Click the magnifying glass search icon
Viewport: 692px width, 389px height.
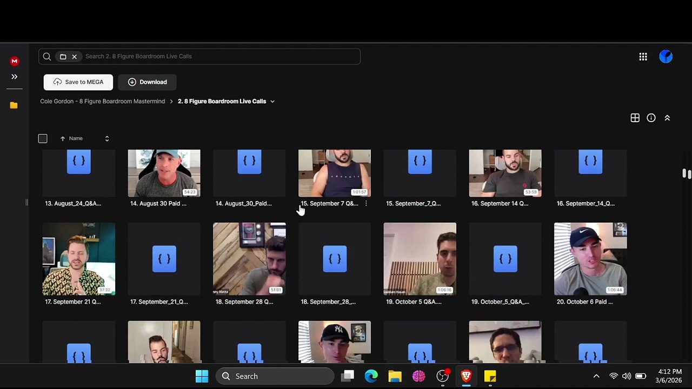(x=47, y=56)
